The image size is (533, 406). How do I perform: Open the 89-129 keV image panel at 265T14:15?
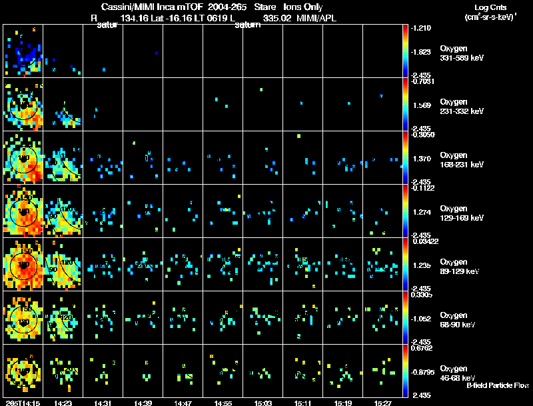tap(23, 265)
